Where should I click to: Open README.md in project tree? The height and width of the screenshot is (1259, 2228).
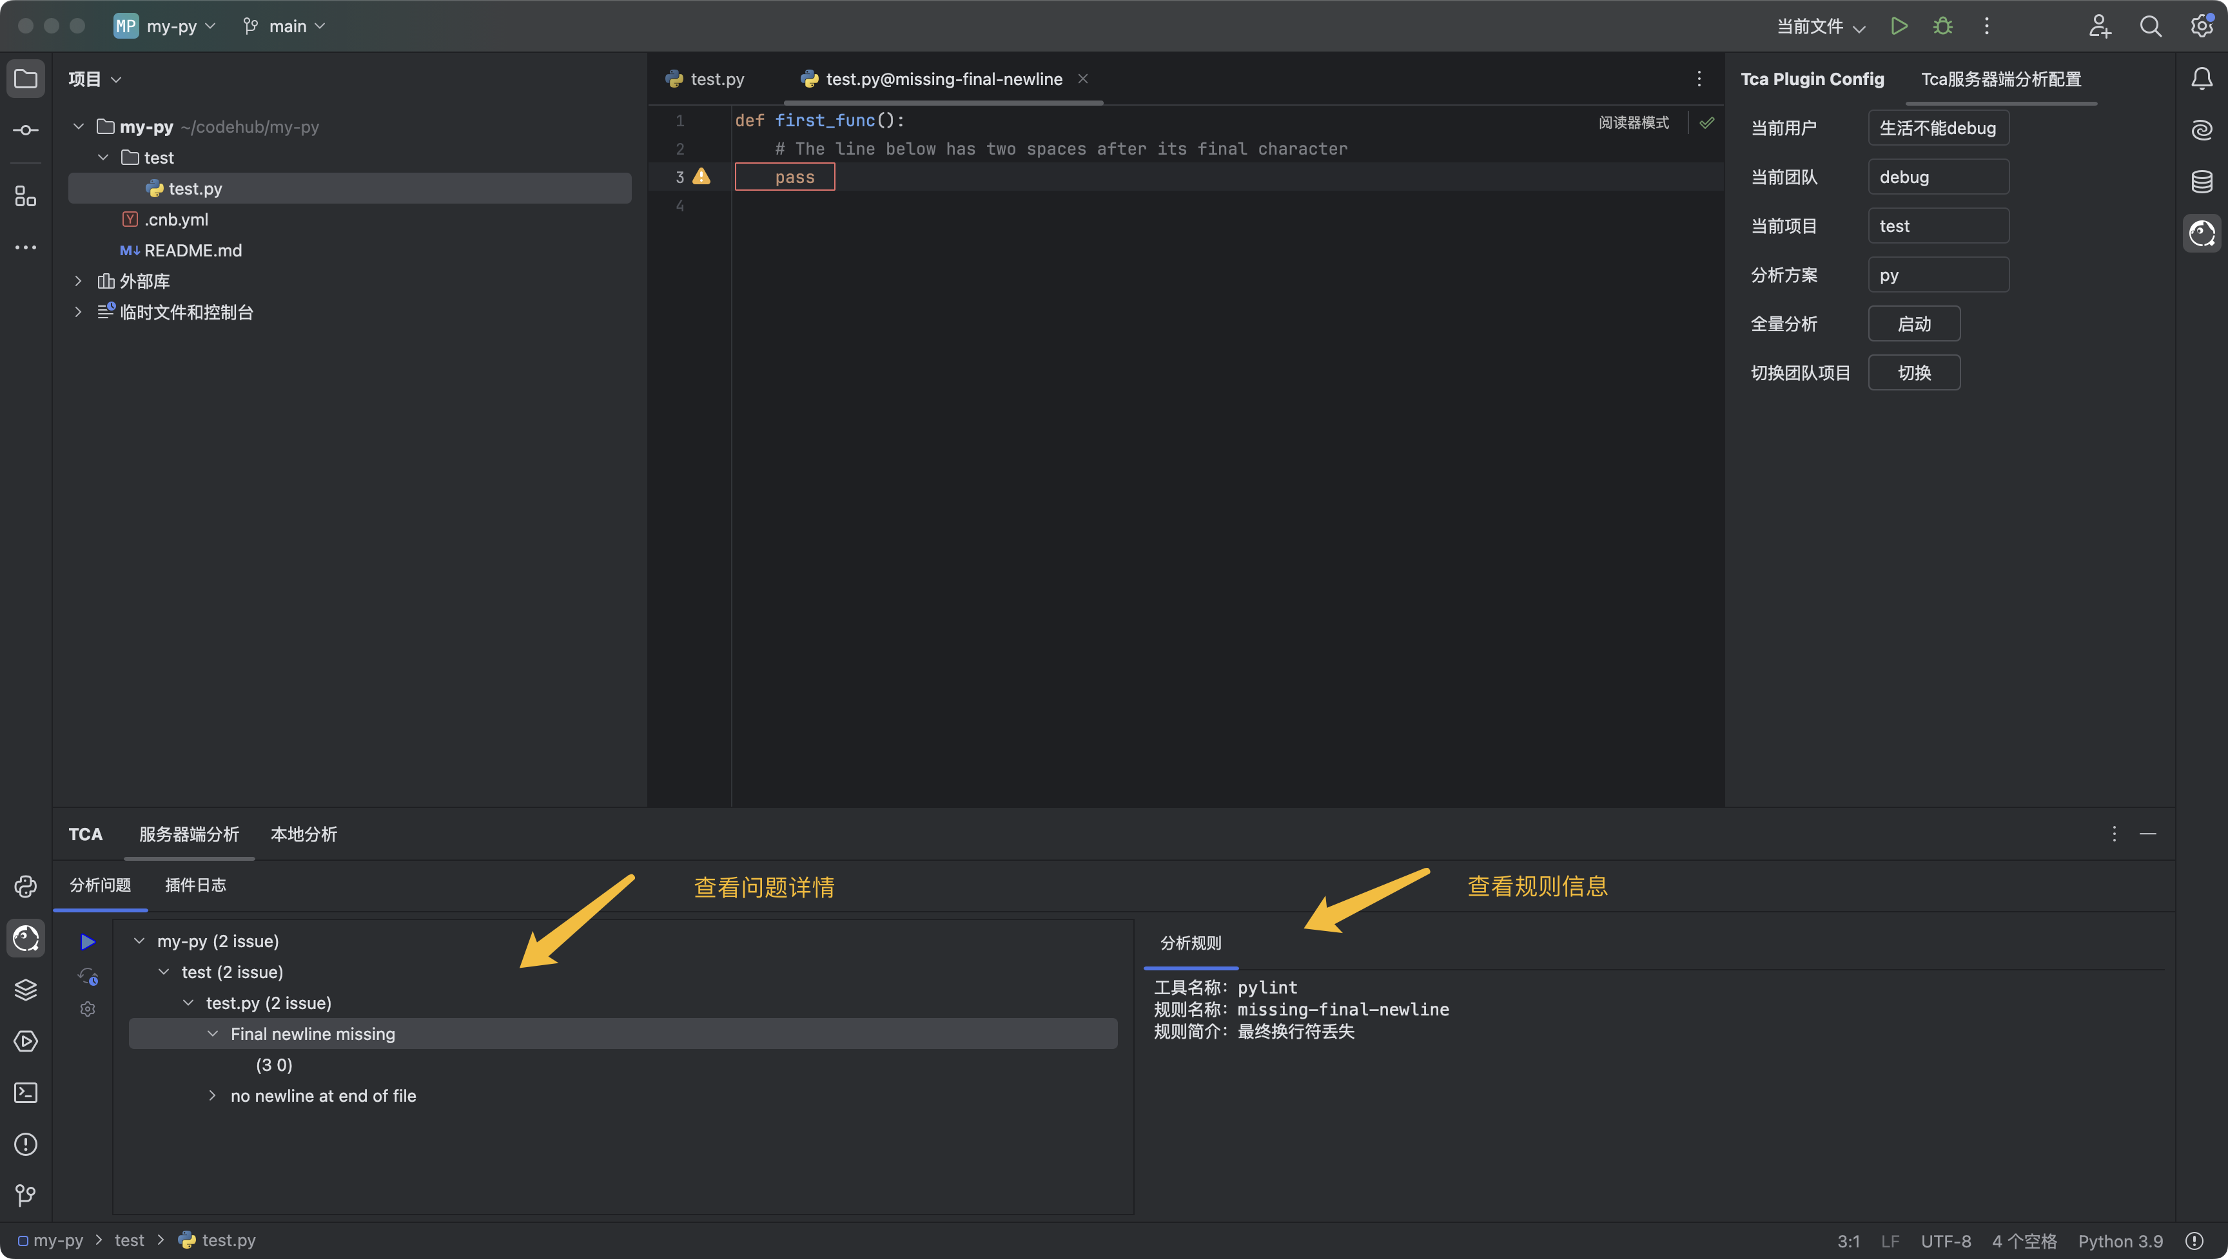point(181,250)
